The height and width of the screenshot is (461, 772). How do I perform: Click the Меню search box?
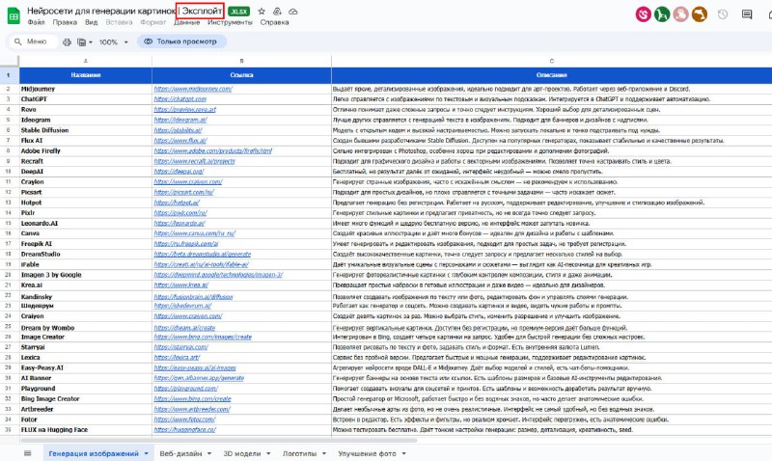(33, 41)
